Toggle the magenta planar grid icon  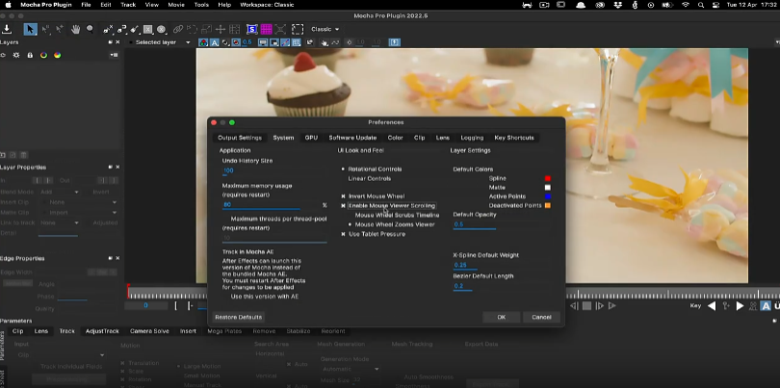266,29
